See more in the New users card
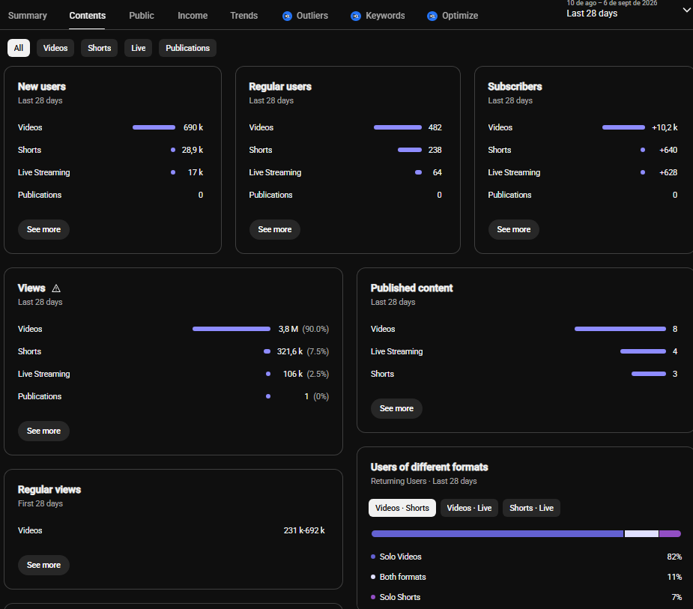This screenshot has width=693, height=609. click(x=43, y=229)
